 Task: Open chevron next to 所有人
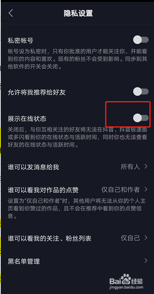coord(146,166)
